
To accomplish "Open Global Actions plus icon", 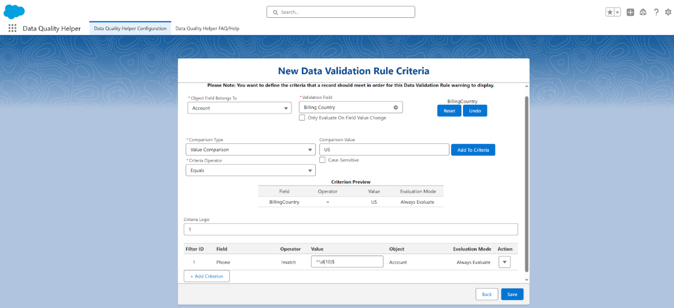I will point(630,12).
